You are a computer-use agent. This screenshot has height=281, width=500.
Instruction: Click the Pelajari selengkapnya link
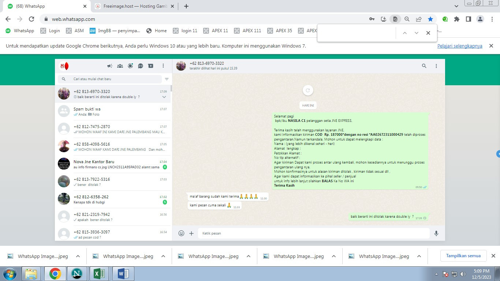(460, 46)
